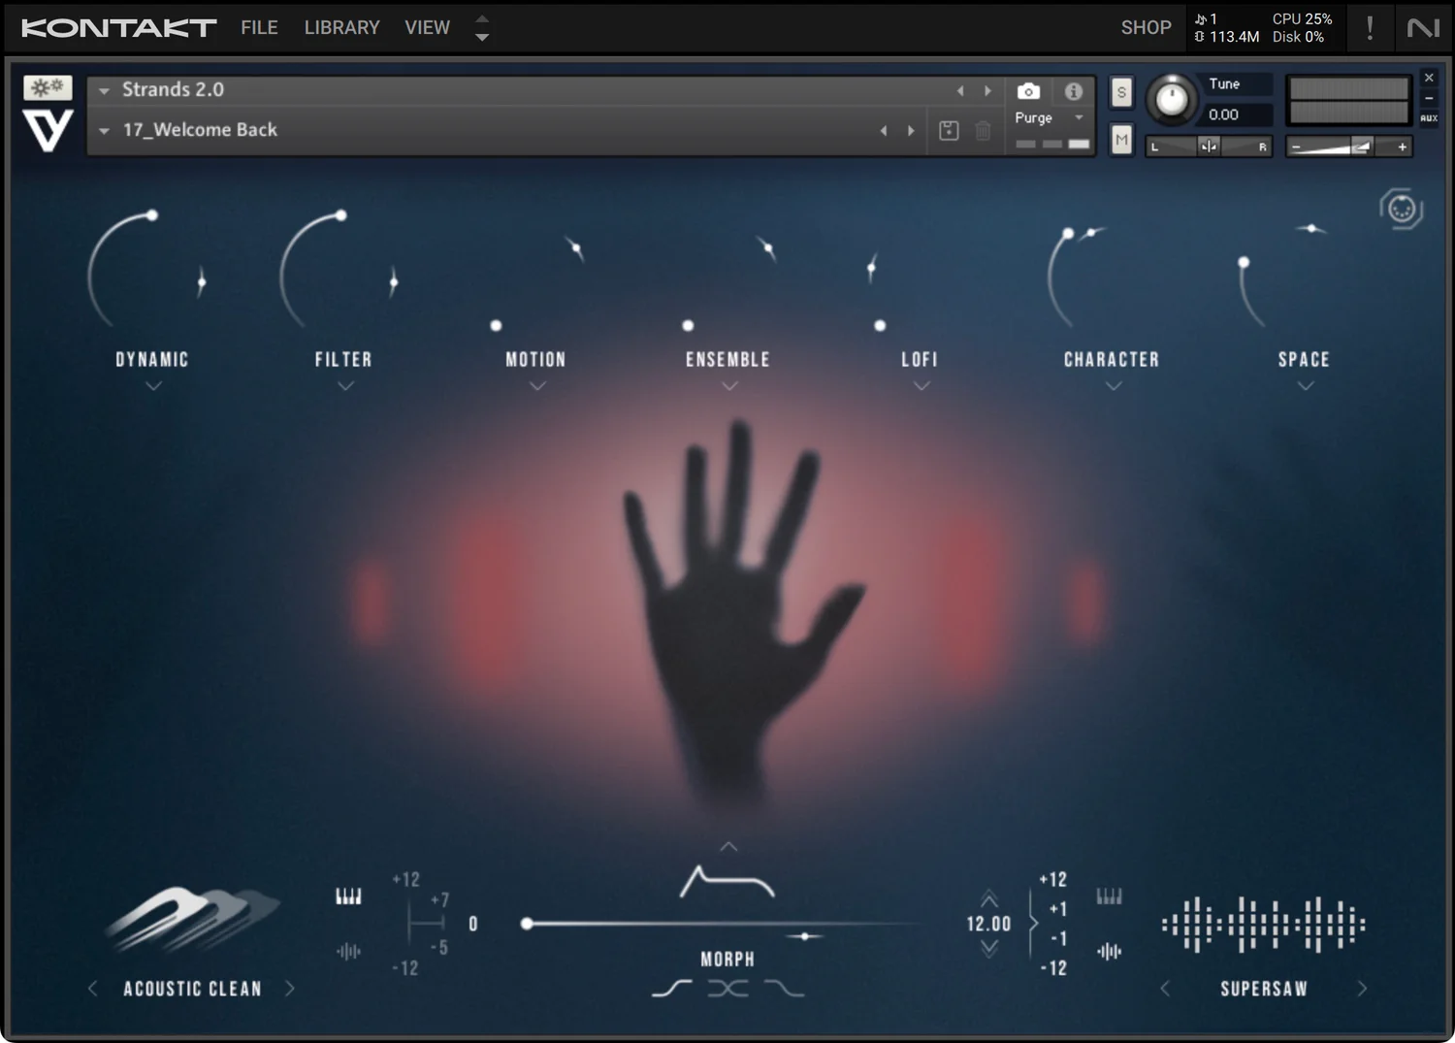
Task: Enable the AUX sends
Action: tap(1429, 116)
